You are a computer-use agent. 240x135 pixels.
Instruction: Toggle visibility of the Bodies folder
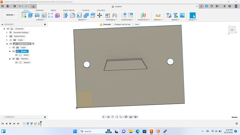click(14, 51)
